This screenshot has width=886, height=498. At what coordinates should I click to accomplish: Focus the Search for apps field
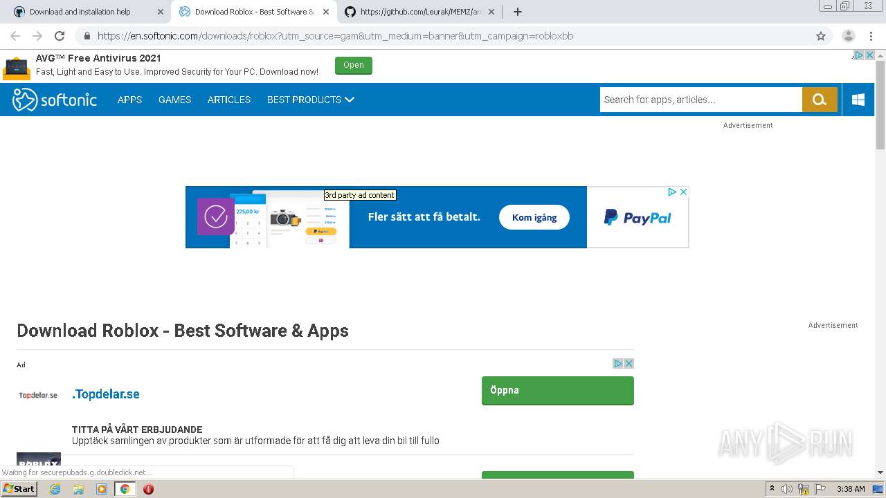[700, 100]
